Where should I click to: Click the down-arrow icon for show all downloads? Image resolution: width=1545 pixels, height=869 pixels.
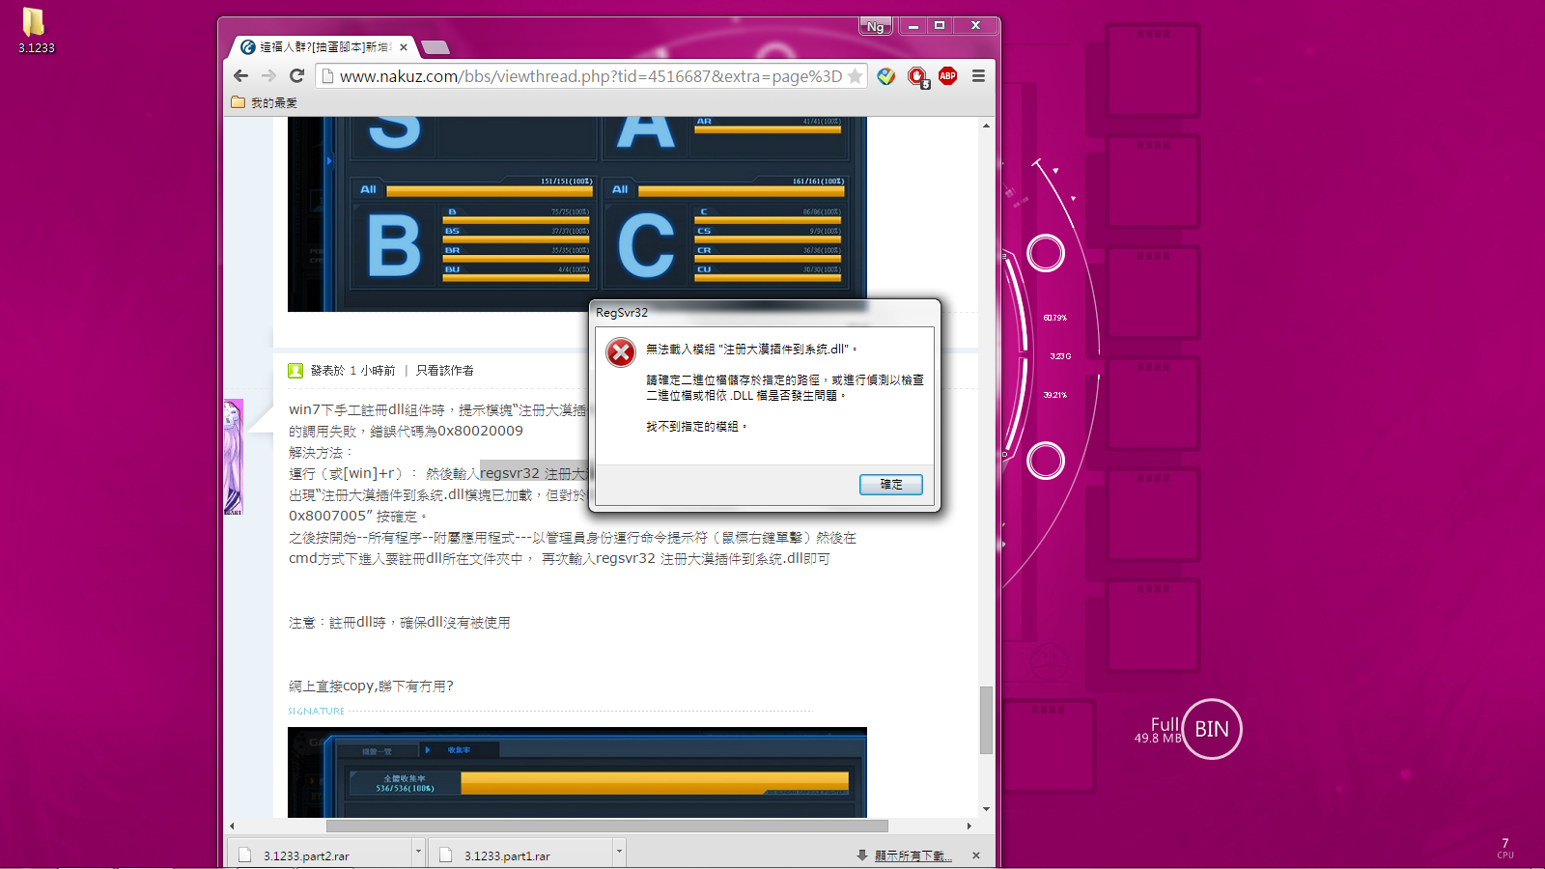(862, 855)
